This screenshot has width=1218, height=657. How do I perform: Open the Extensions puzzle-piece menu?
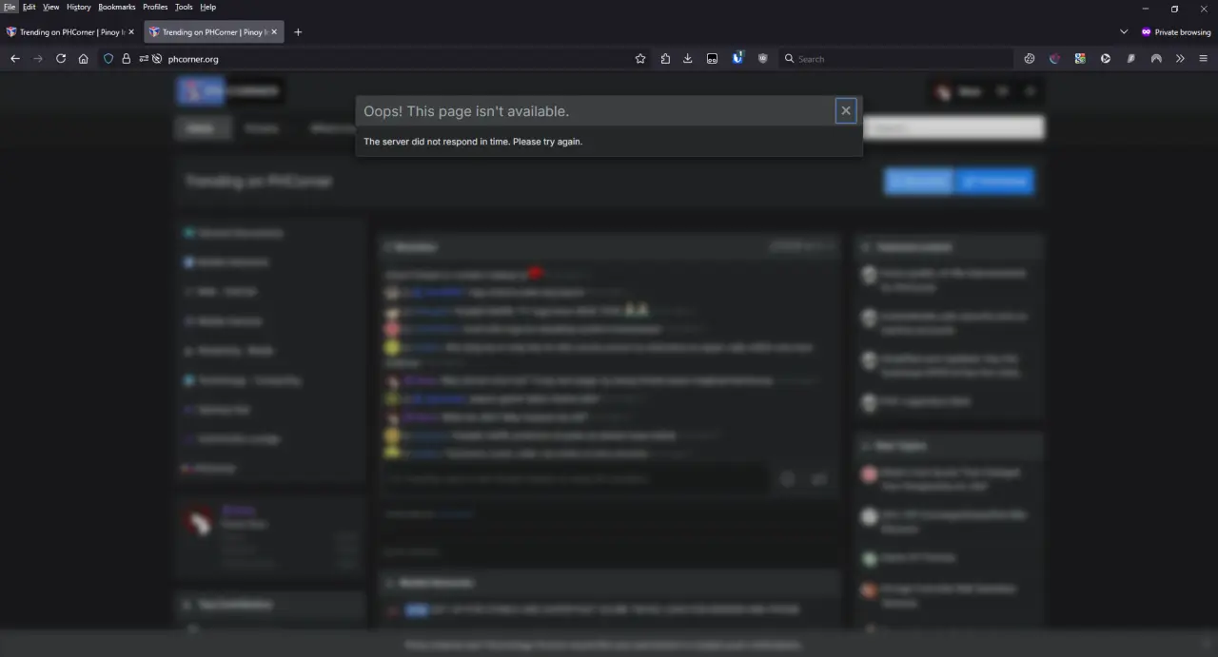pyautogui.click(x=665, y=59)
